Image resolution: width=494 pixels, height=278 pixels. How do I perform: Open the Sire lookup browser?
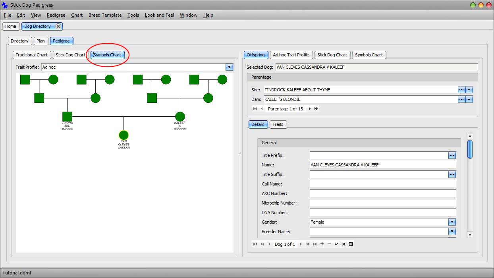point(462,90)
